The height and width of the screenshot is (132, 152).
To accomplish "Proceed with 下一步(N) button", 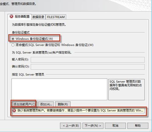I will [93, 126].
